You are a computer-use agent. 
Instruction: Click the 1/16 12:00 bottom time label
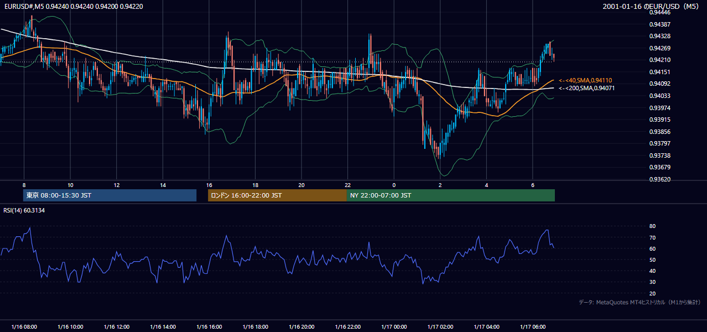[x=116, y=327]
